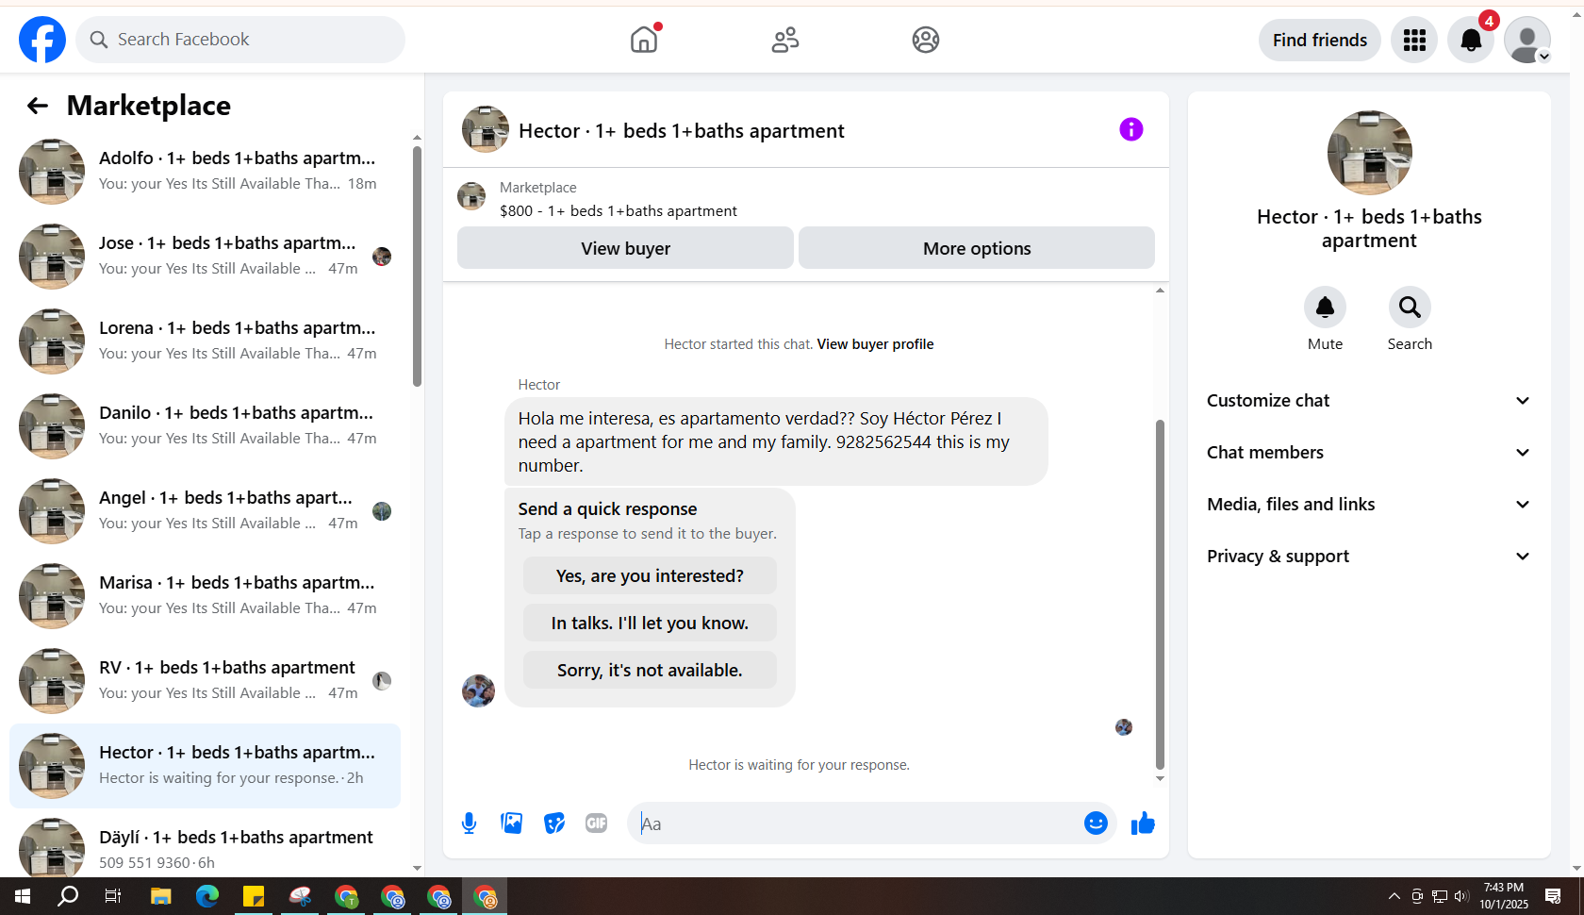Image resolution: width=1584 pixels, height=915 pixels.
Task: Attach a photo file to the message
Action: click(x=512, y=823)
